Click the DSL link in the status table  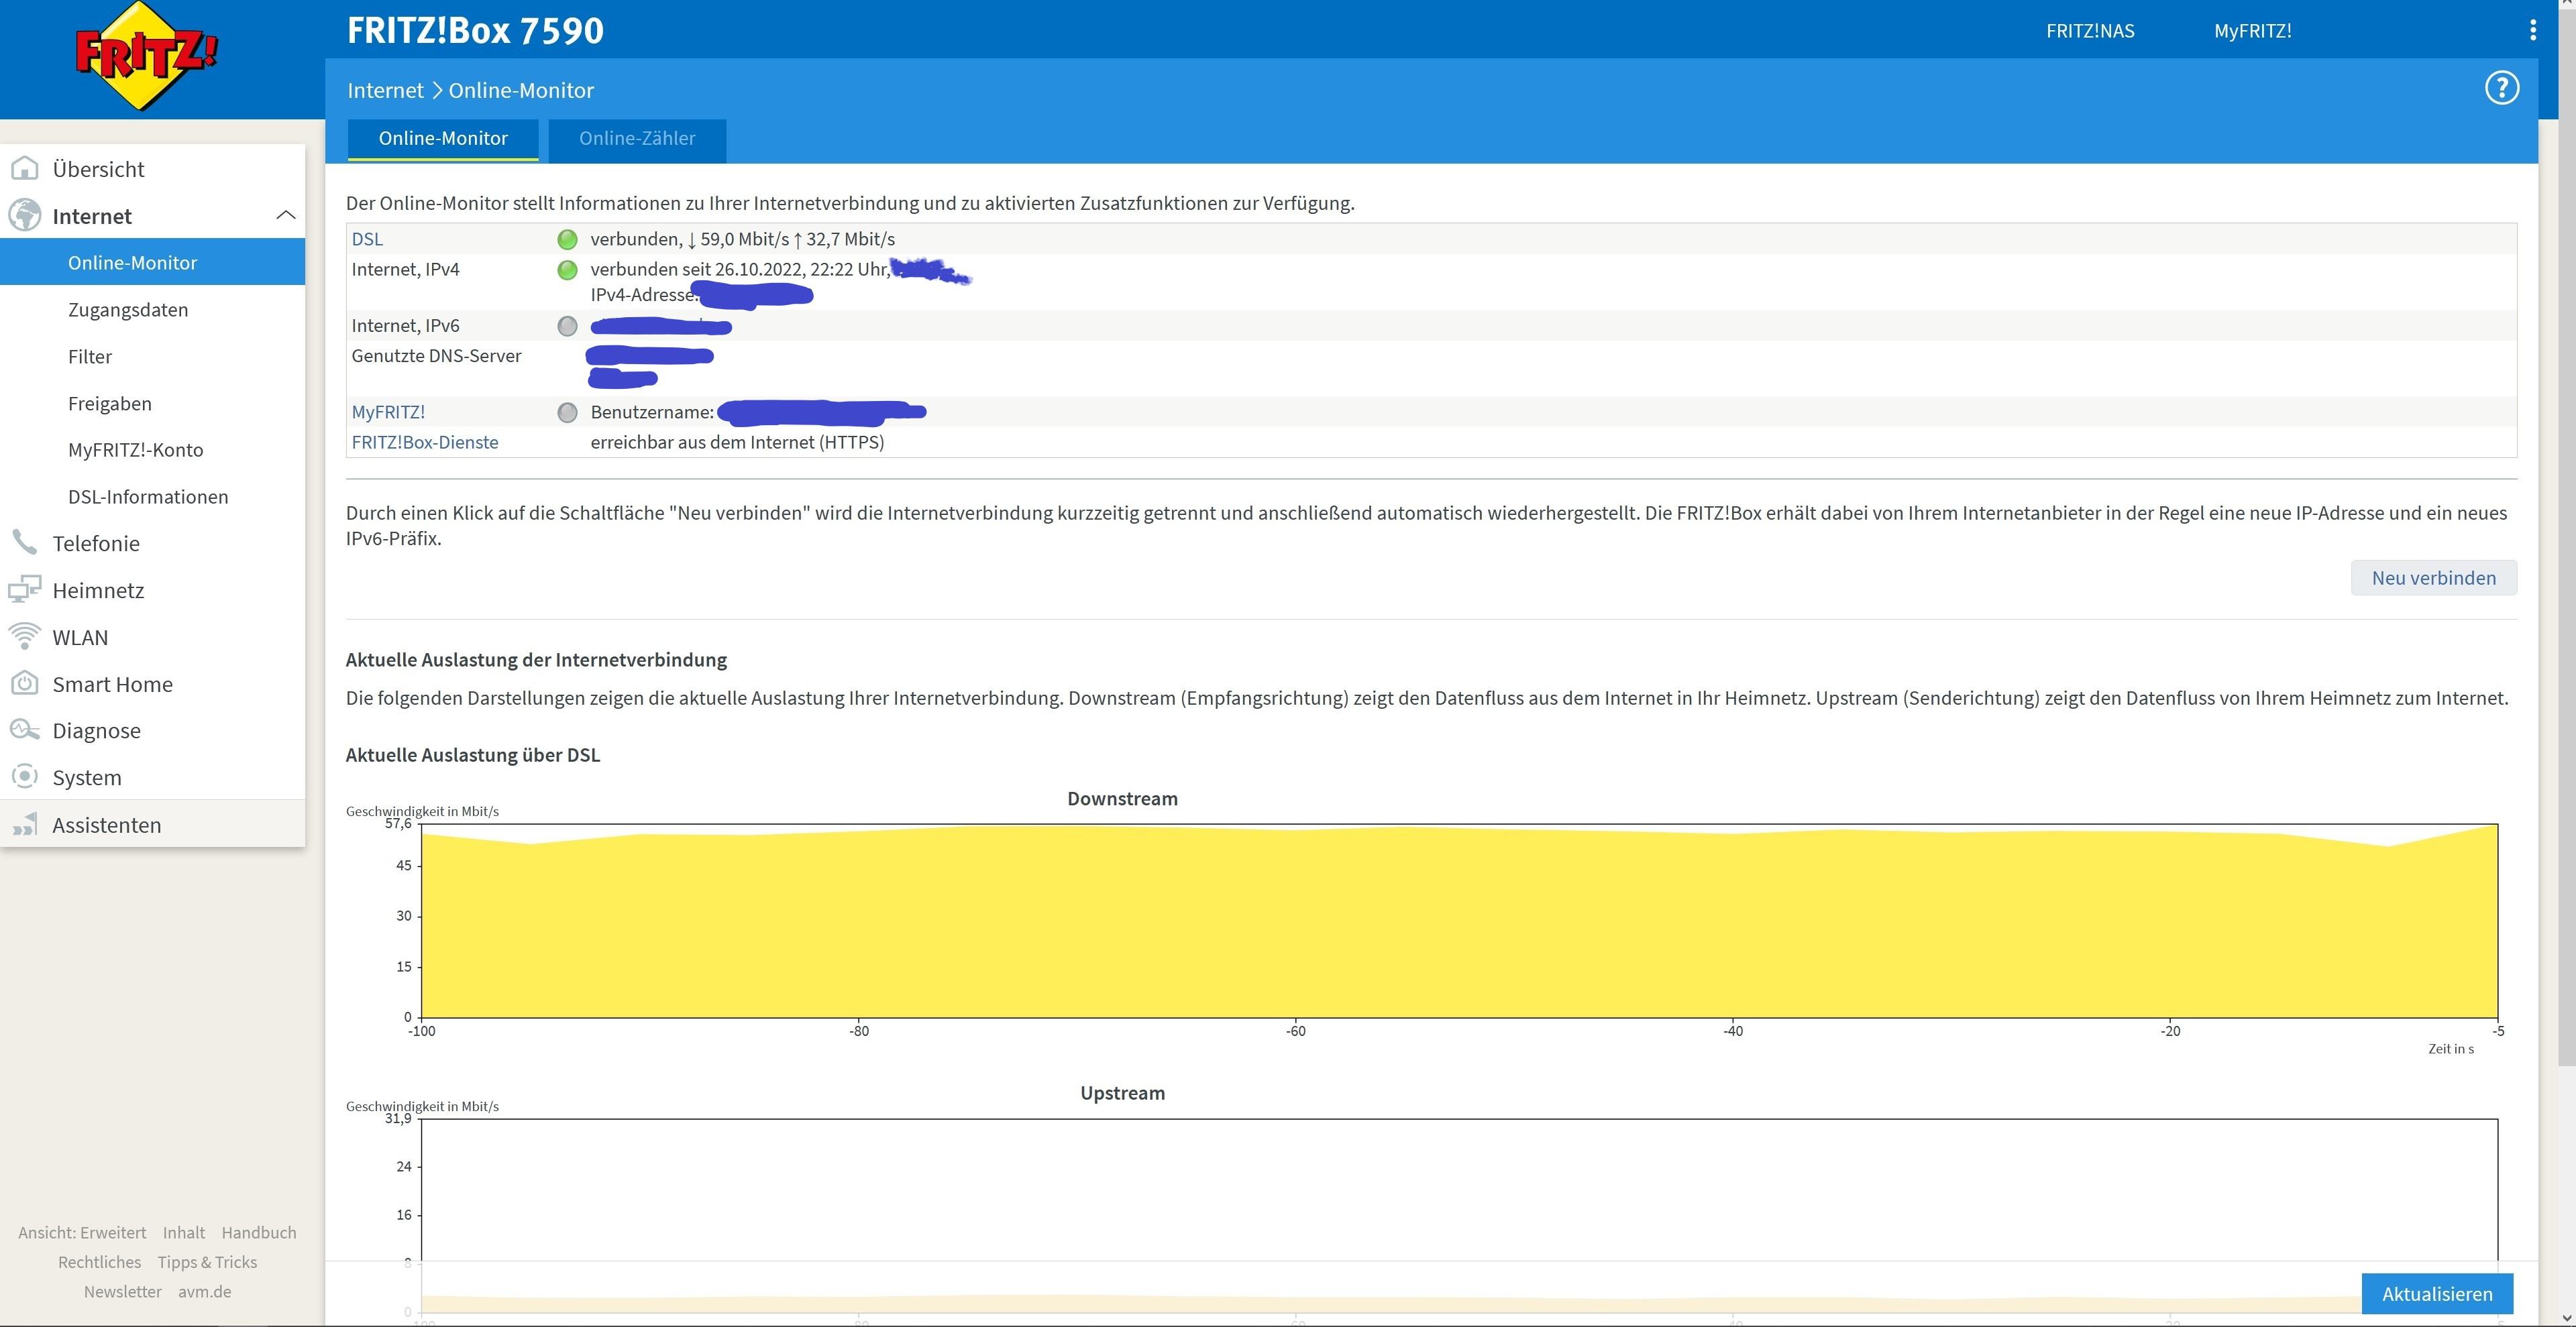[x=367, y=239]
